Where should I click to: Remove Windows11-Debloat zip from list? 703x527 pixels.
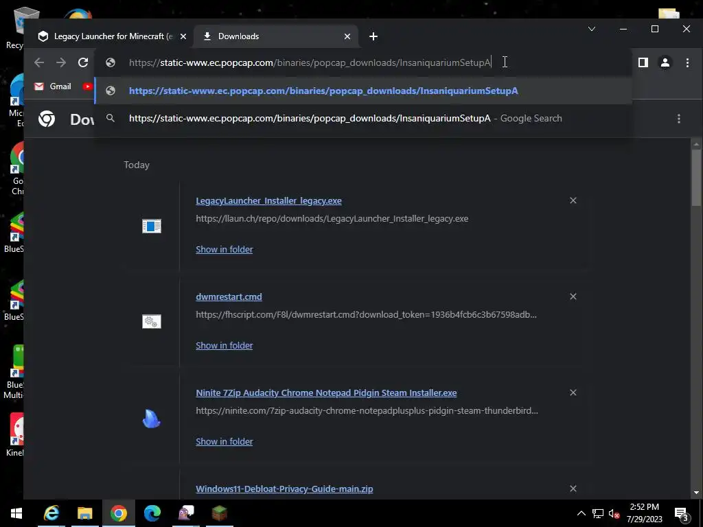point(573,489)
